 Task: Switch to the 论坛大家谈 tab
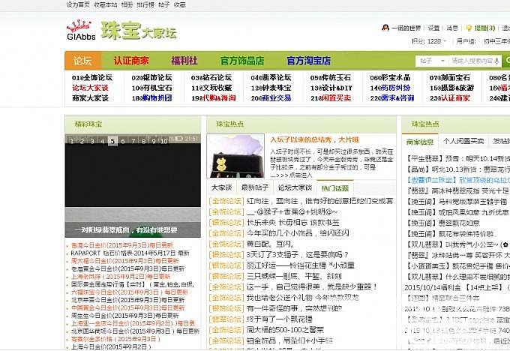[x=295, y=187]
